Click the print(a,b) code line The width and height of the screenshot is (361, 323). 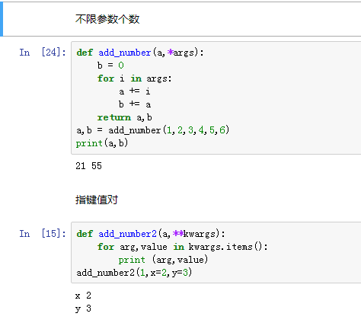pos(102,143)
